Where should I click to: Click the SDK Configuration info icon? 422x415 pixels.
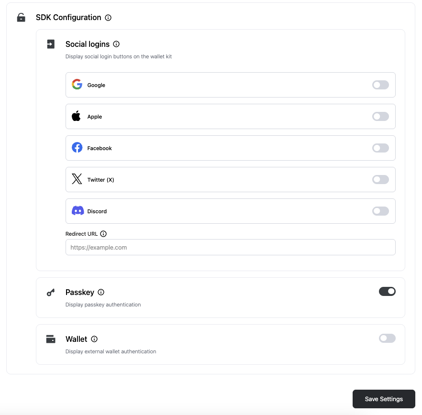(108, 18)
